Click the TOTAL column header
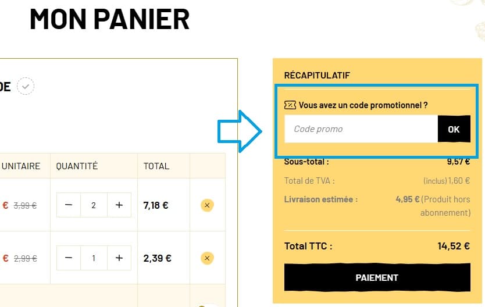Image resolution: width=485 pixels, height=307 pixels. coord(156,166)
